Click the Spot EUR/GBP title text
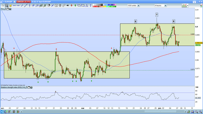Image resolution: width=203 pixels, height=114 pixels. pyautogui.click(x=45, y=2)
